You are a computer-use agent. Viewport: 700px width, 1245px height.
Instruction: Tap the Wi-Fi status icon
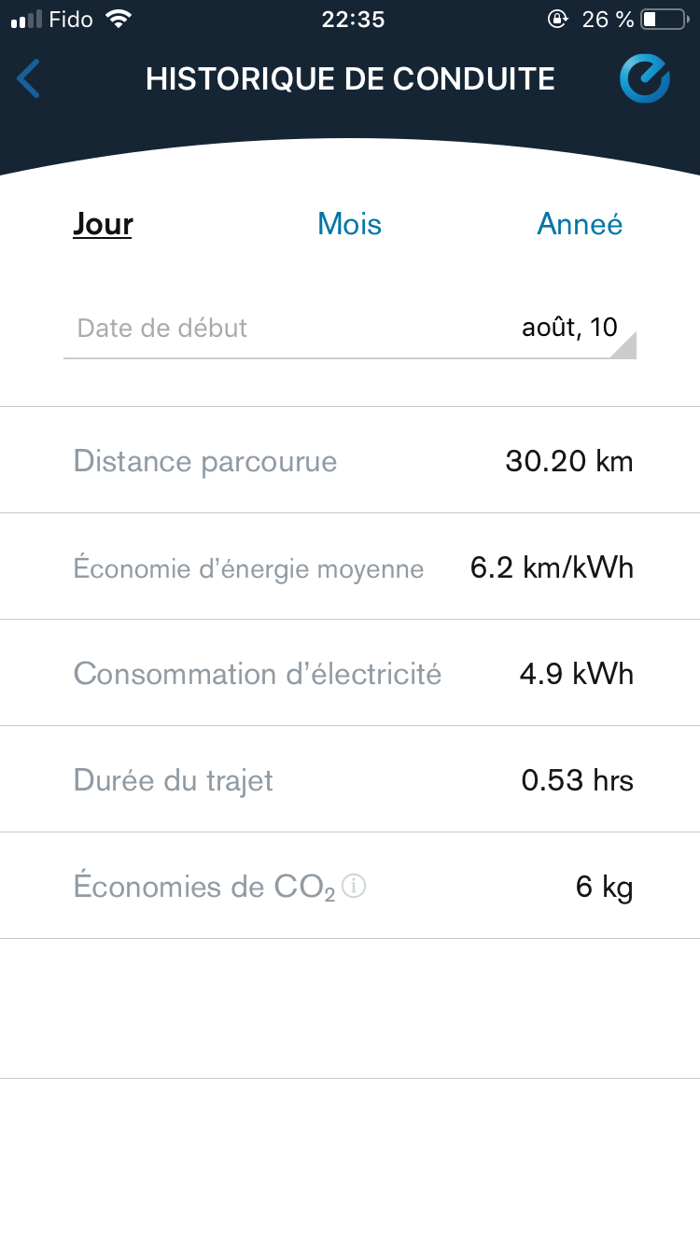click(x=119, y=20)
